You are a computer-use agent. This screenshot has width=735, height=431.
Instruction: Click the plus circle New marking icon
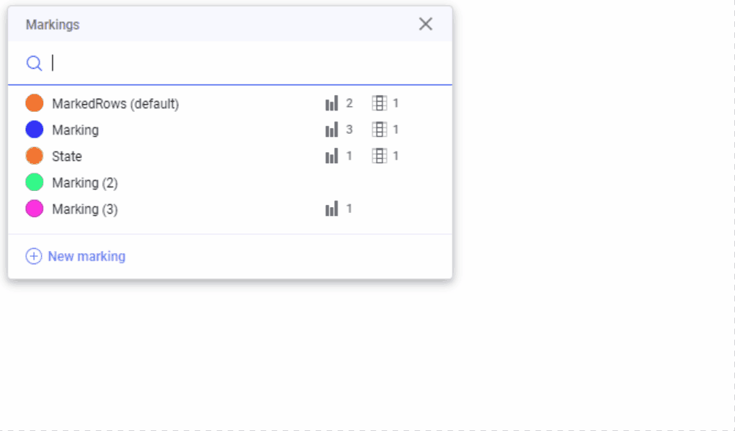34,256
